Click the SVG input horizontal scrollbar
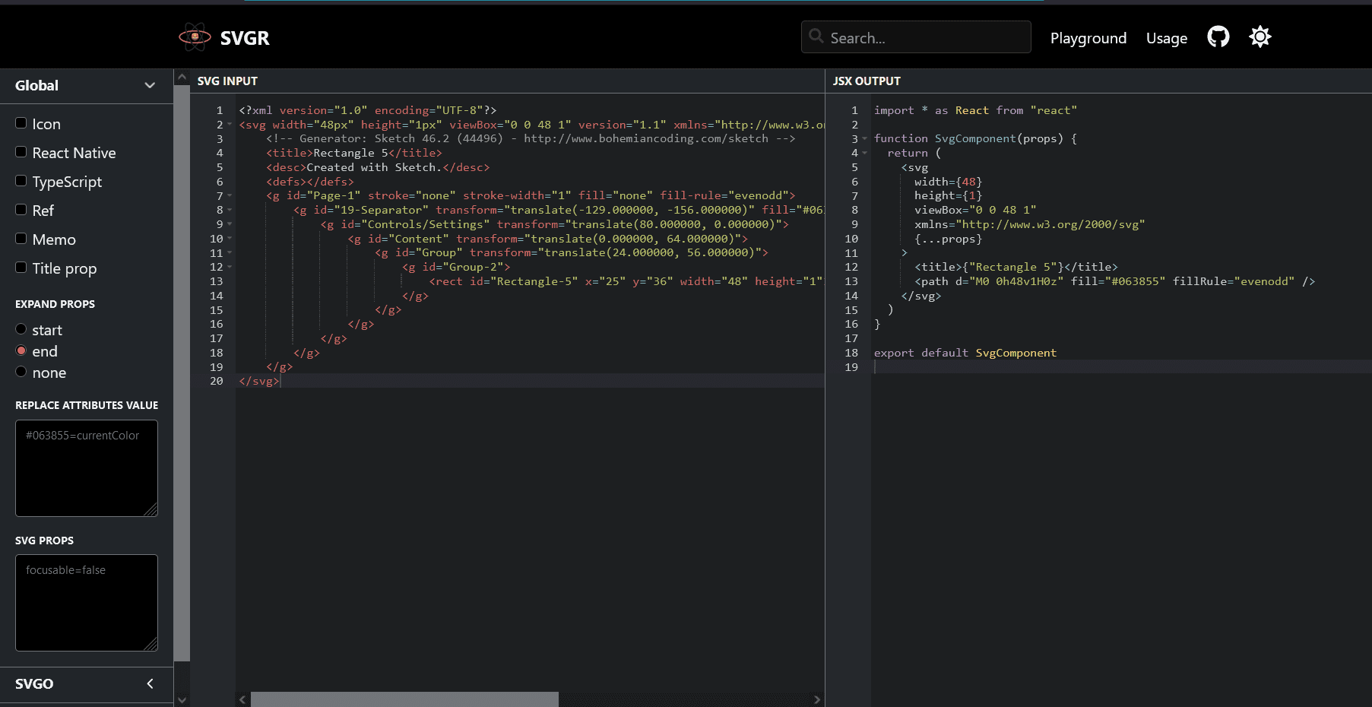 (x=404, y=699)
